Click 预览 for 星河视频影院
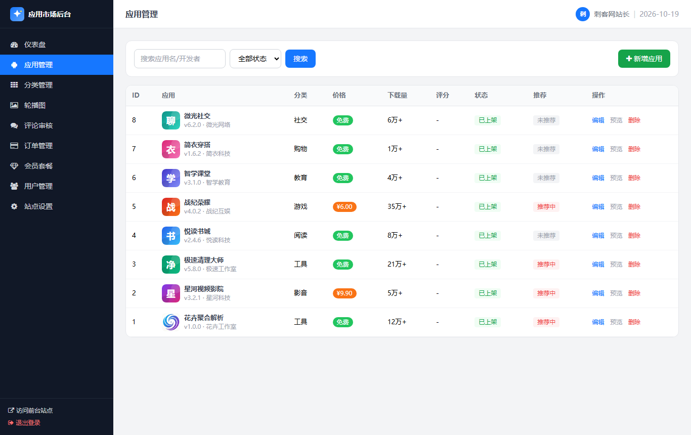 coord(616,293)
